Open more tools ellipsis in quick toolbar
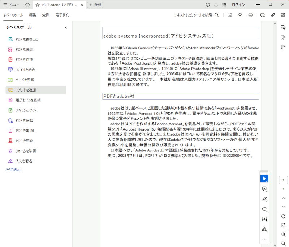The image size is (289, 247). [264, 239]
